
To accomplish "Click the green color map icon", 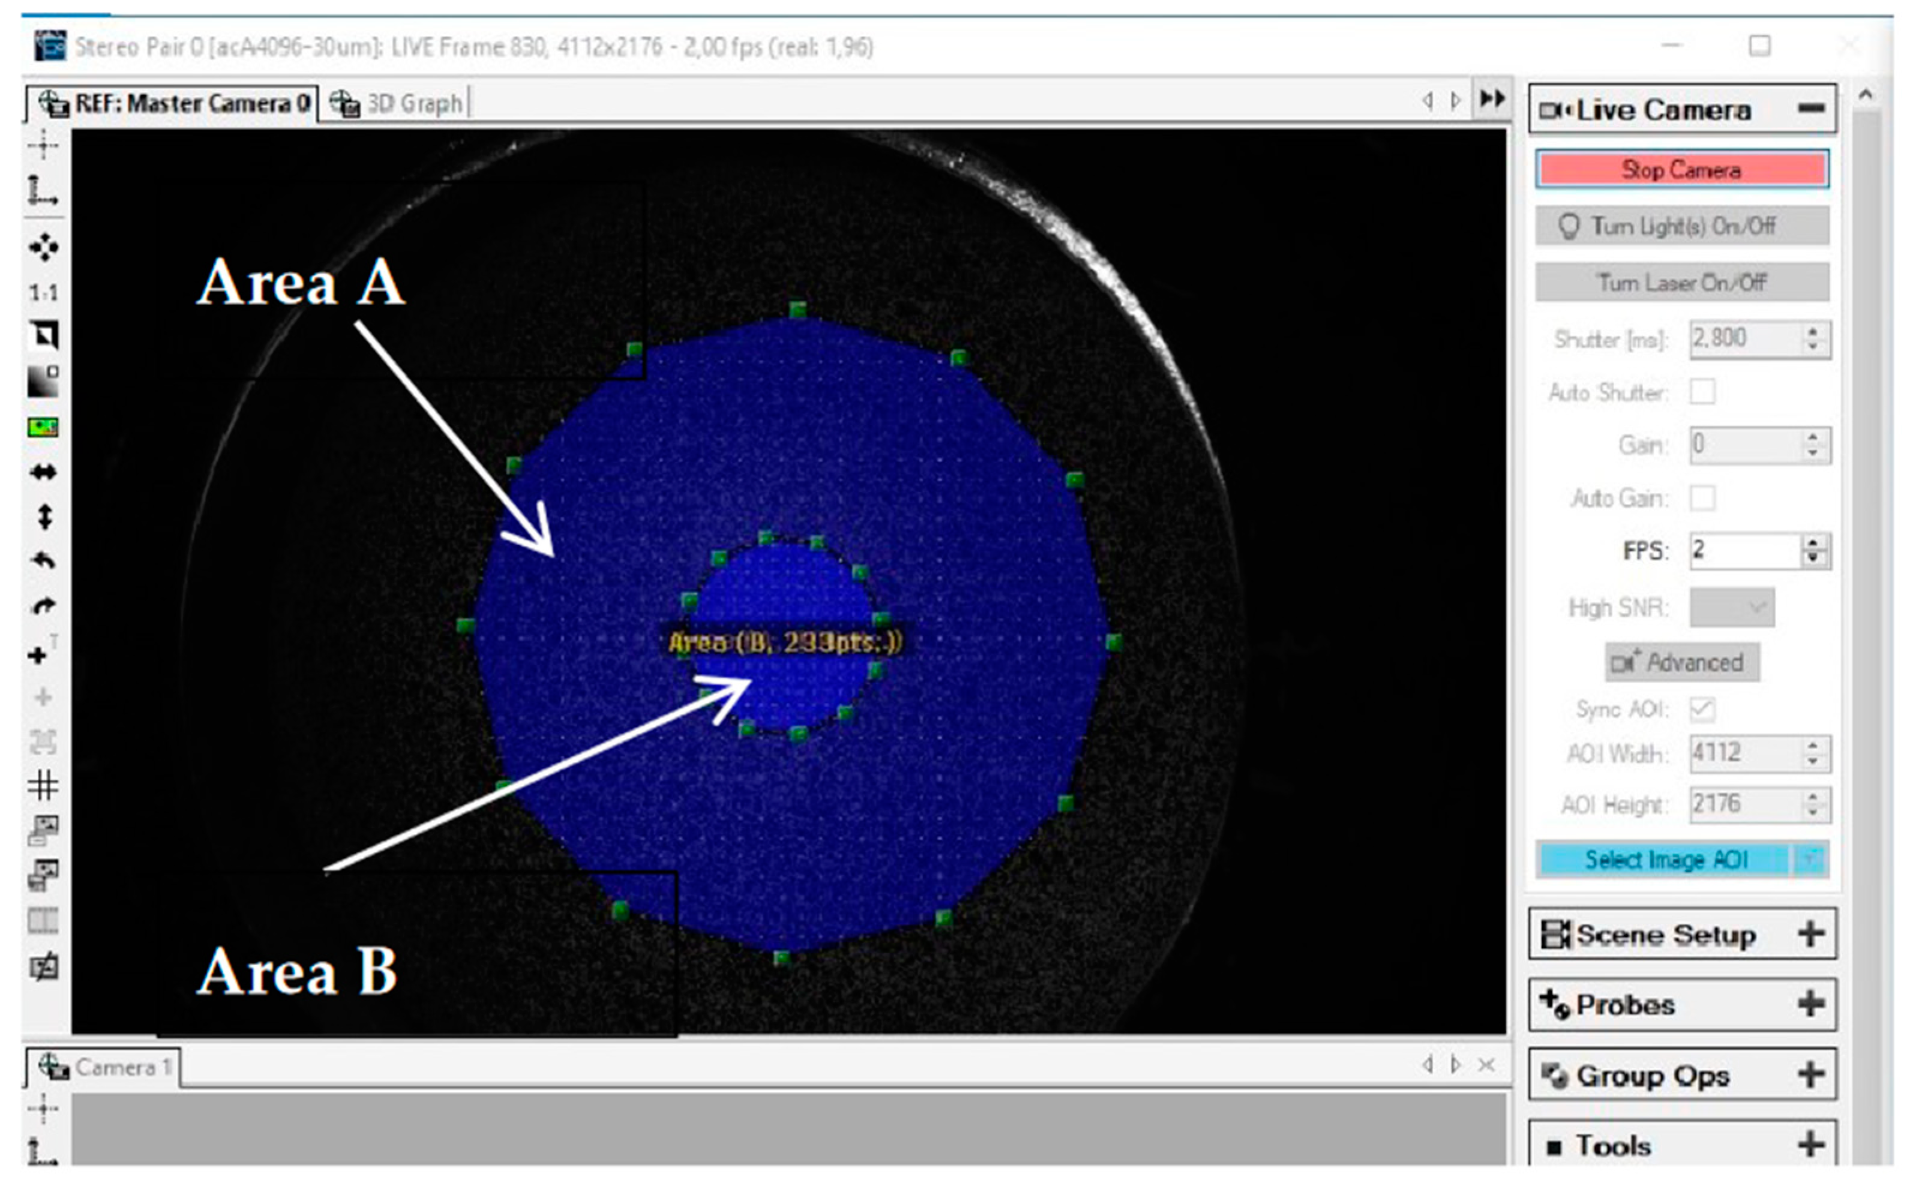I will pyautogui.click(x=44, y=427).
